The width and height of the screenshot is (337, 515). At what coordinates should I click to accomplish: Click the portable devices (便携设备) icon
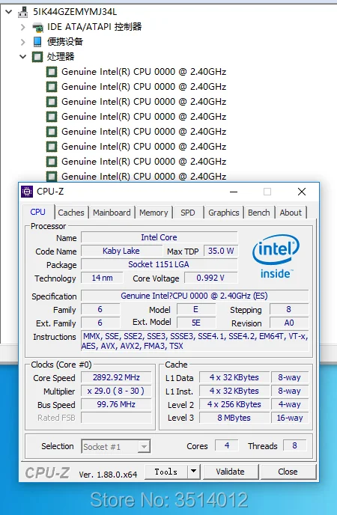click(x=37, y=42)
